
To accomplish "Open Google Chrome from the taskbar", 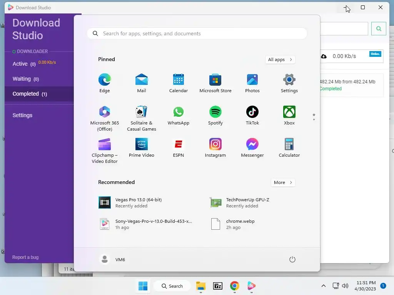I will point(234,286).
